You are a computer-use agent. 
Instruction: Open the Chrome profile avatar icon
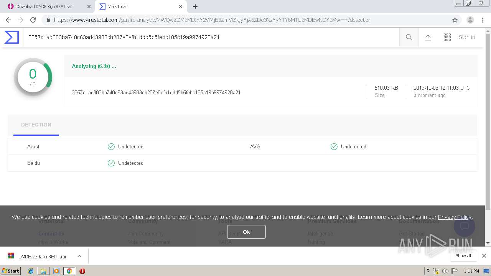tap(470, 20)
